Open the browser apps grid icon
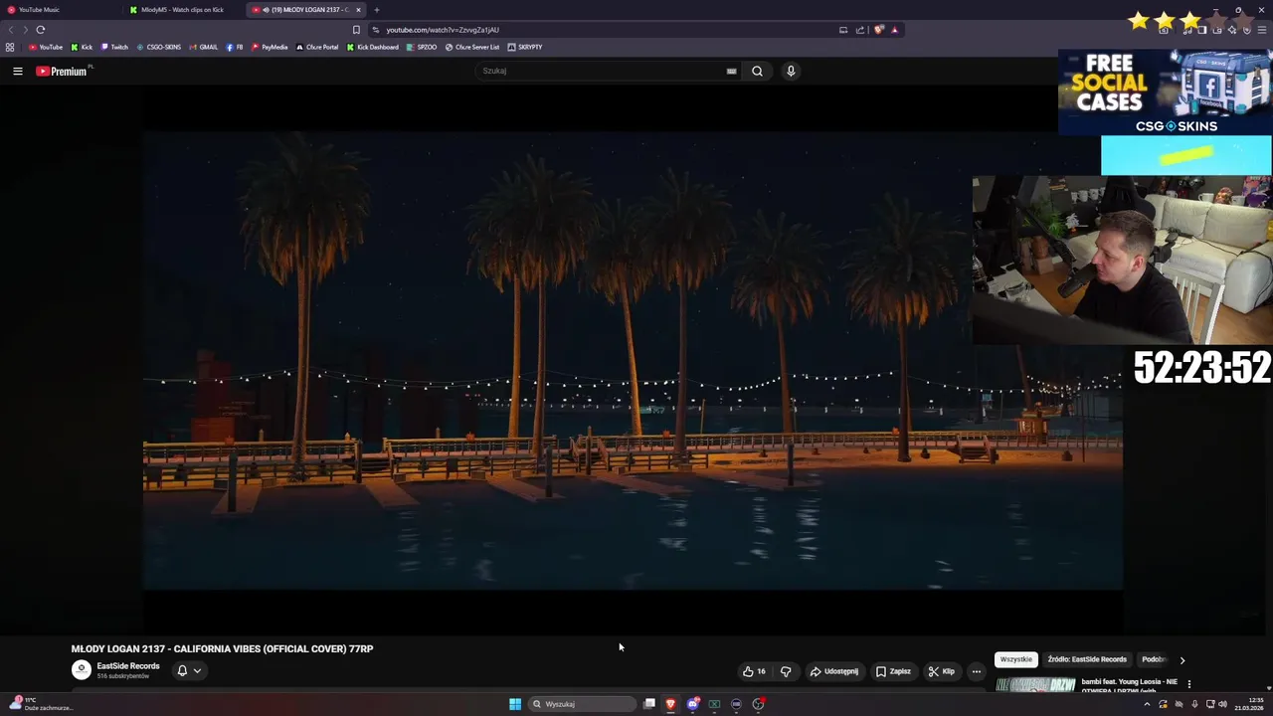The width and height of the screenshot is (1273, 716). coord(10,47)
